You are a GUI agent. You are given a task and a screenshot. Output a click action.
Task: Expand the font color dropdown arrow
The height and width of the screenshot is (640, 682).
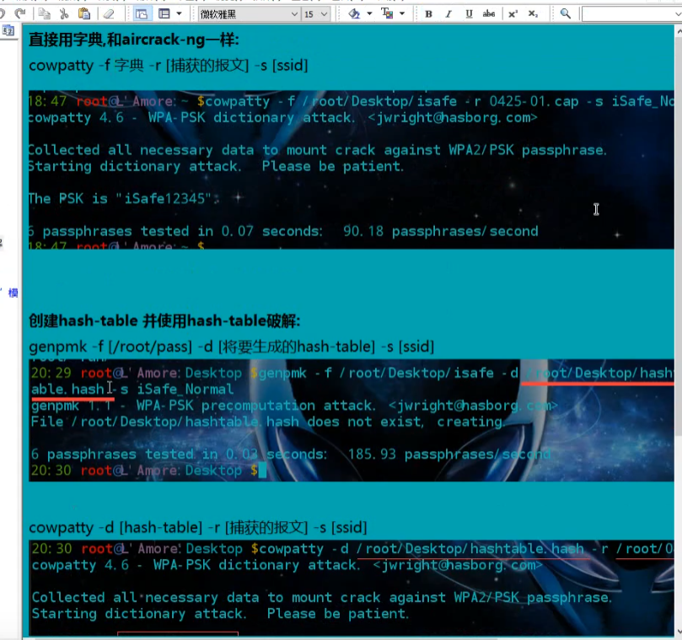(x=402, y=14)
